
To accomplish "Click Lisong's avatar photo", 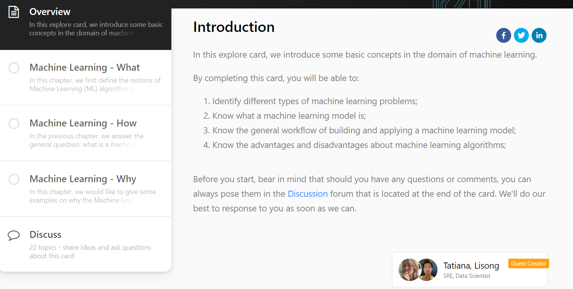I will (x=428, y=270).
